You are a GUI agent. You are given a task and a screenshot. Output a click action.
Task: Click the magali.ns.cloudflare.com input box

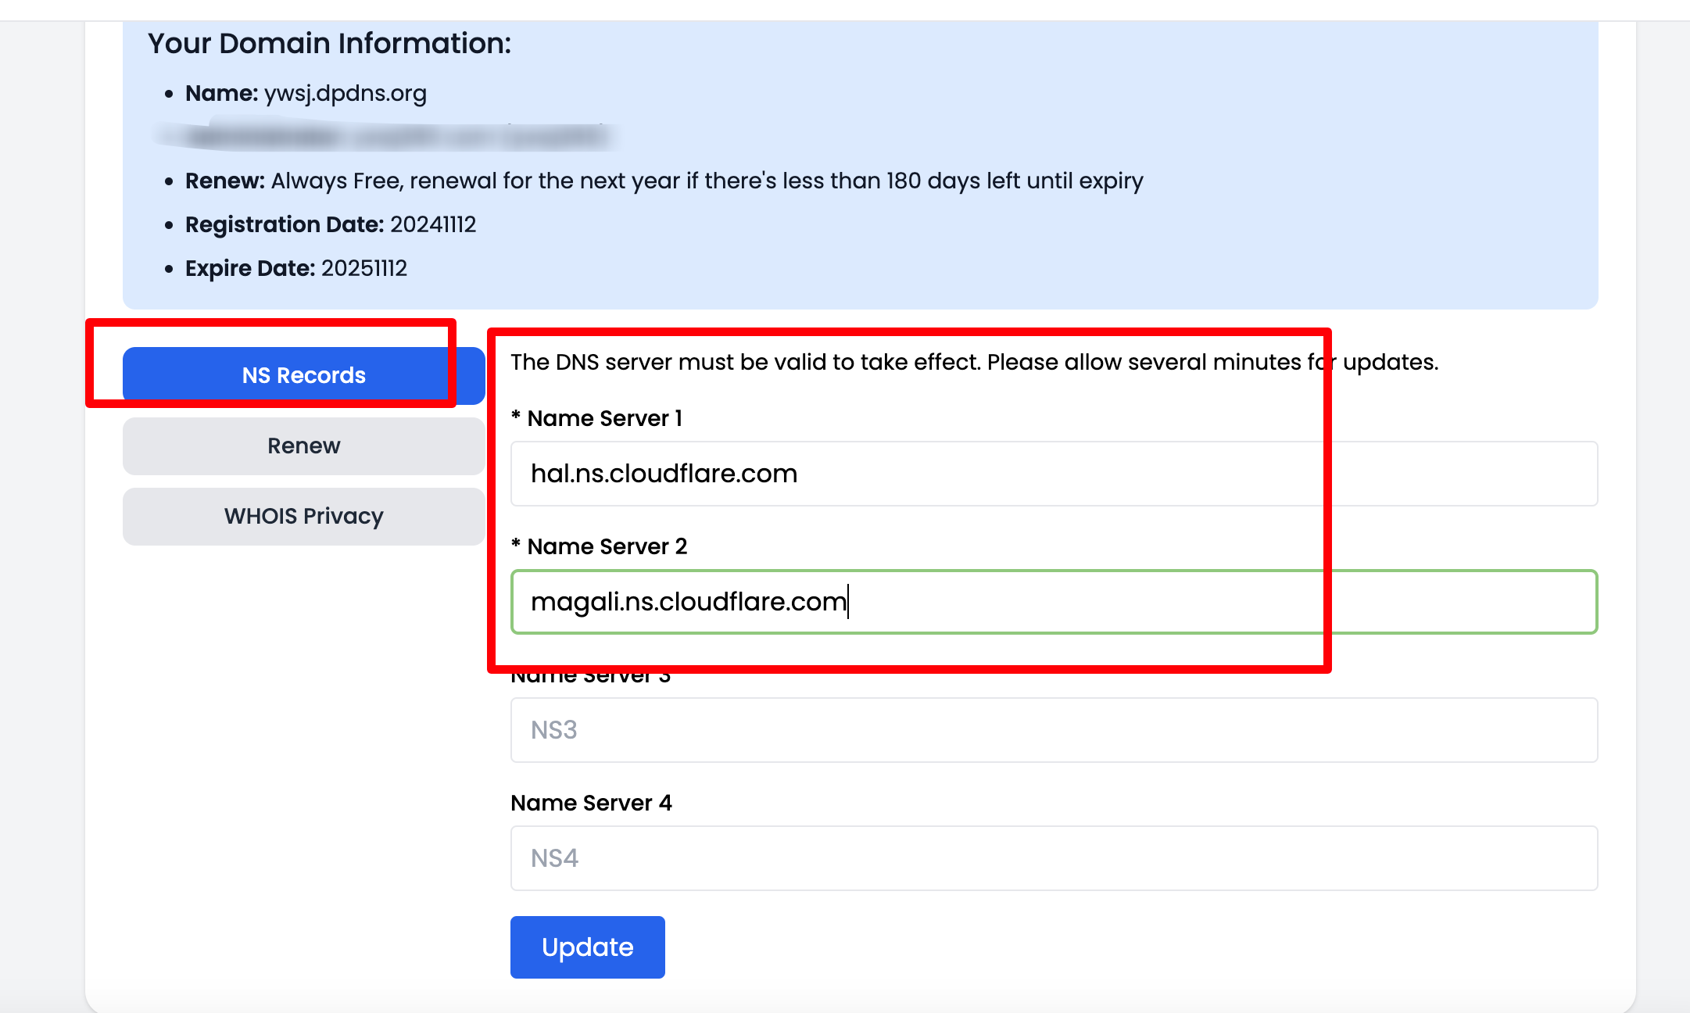[1053, 602]
